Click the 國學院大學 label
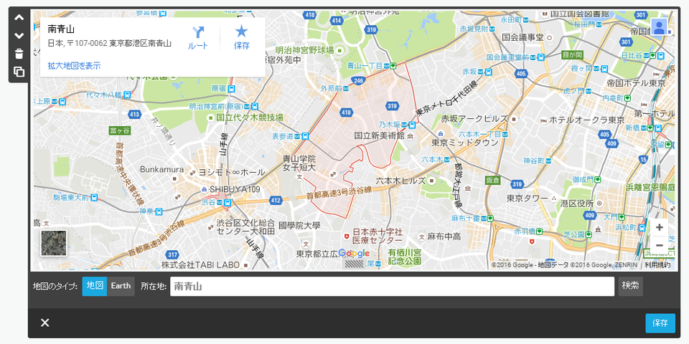689x344 pixels. tap(299, 226)
